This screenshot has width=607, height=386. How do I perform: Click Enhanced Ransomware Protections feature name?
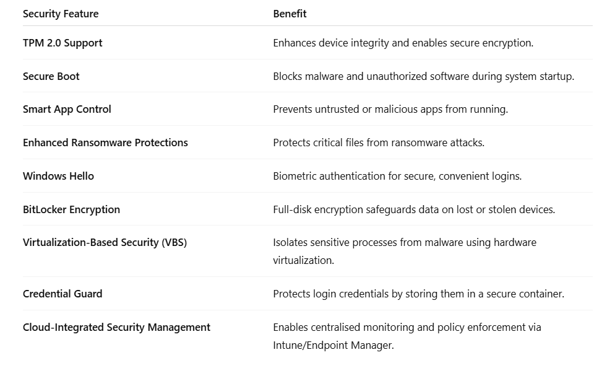pyautogui.click(x=105, y=143)
